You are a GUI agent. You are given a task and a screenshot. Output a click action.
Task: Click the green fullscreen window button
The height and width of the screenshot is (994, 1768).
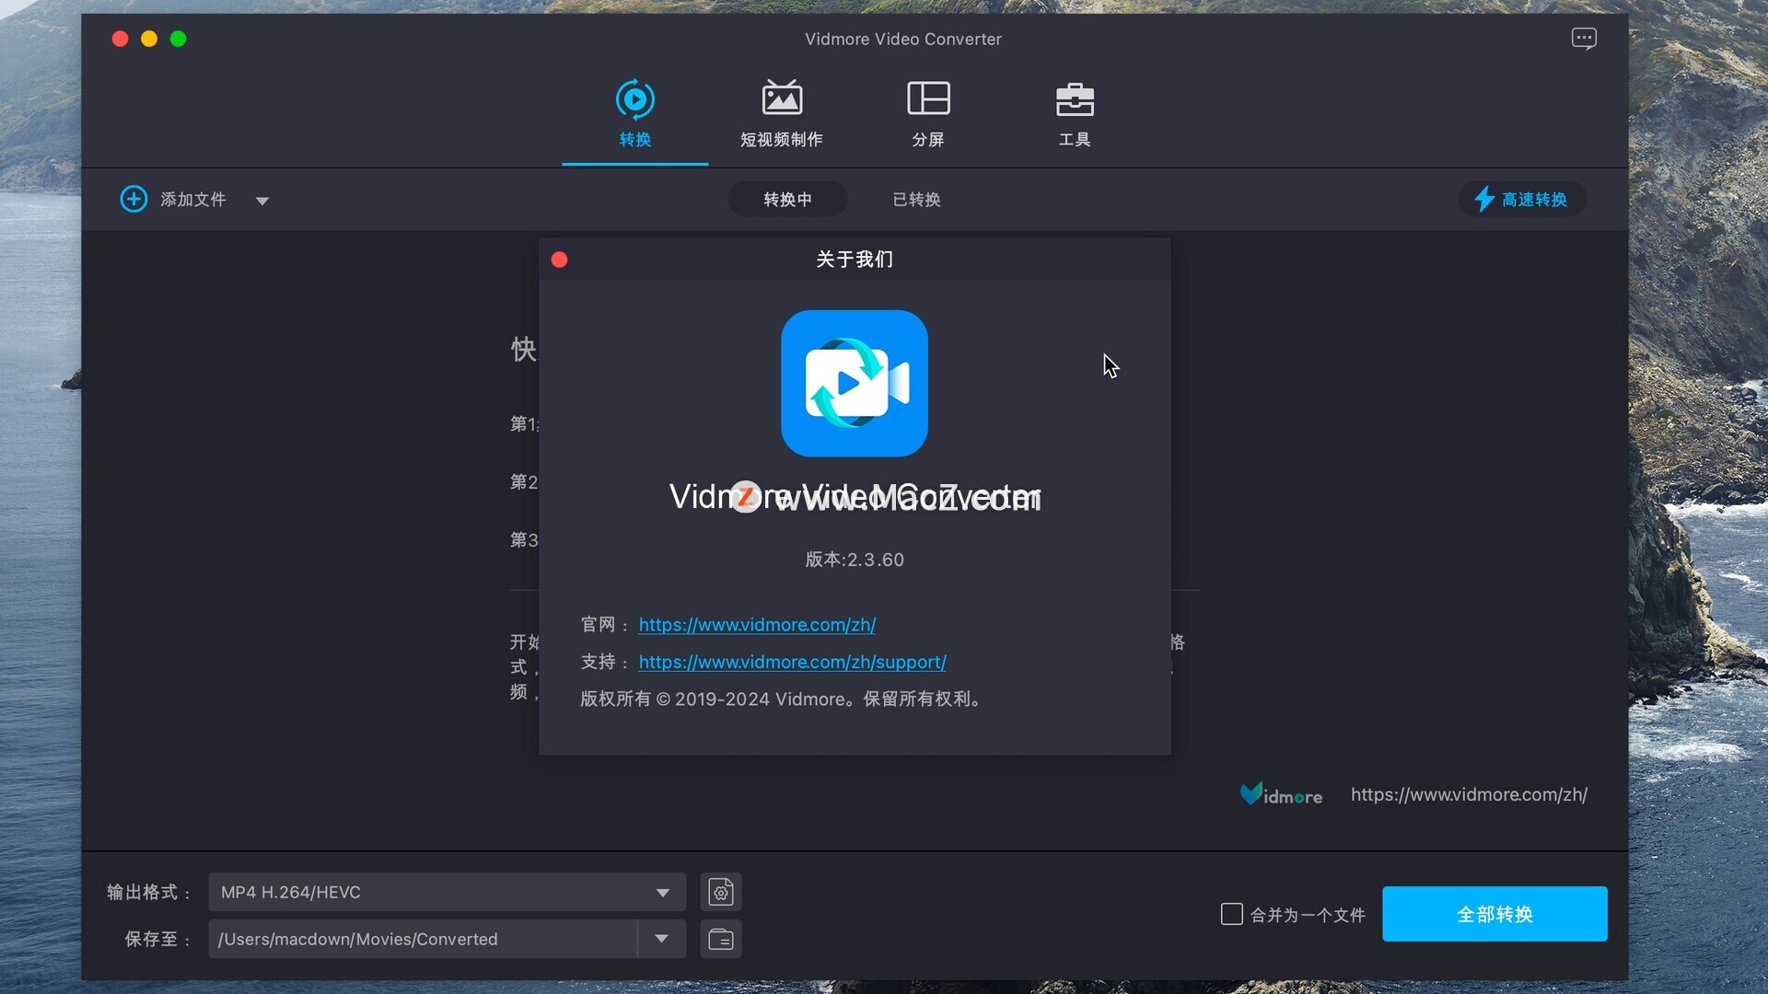click(179, 39)
